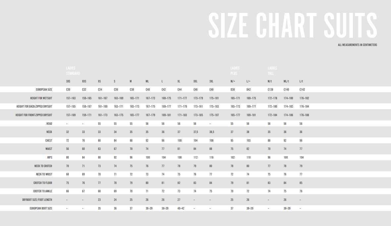The width and height of the screenshot is (391, 226).
Task: Select the Crotch to Ankle row label
Action: (x=43, y=191)
